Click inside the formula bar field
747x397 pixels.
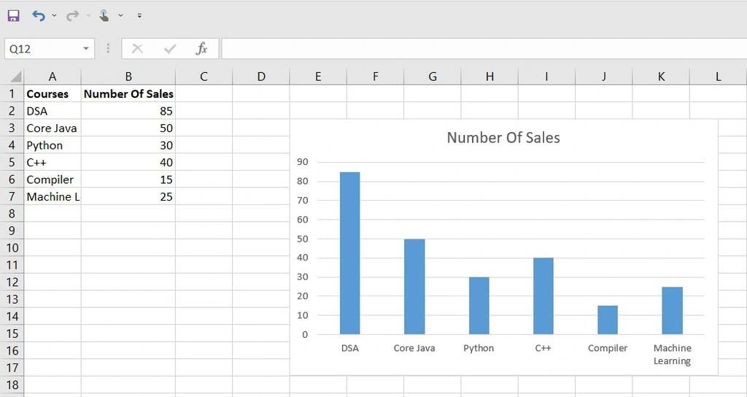pyautogui.click(x=484, y=49)
